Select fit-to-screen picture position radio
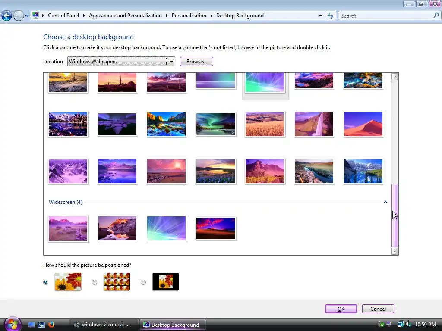This screenshot has width=442, height=331. point(46,282)
